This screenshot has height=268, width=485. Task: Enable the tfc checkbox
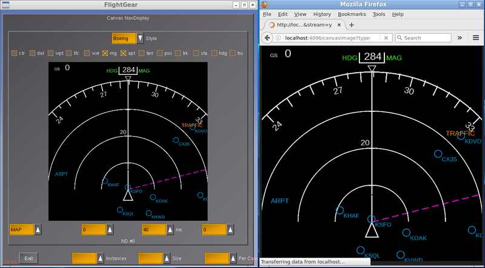pyautogui.click(x=69, y=53)
